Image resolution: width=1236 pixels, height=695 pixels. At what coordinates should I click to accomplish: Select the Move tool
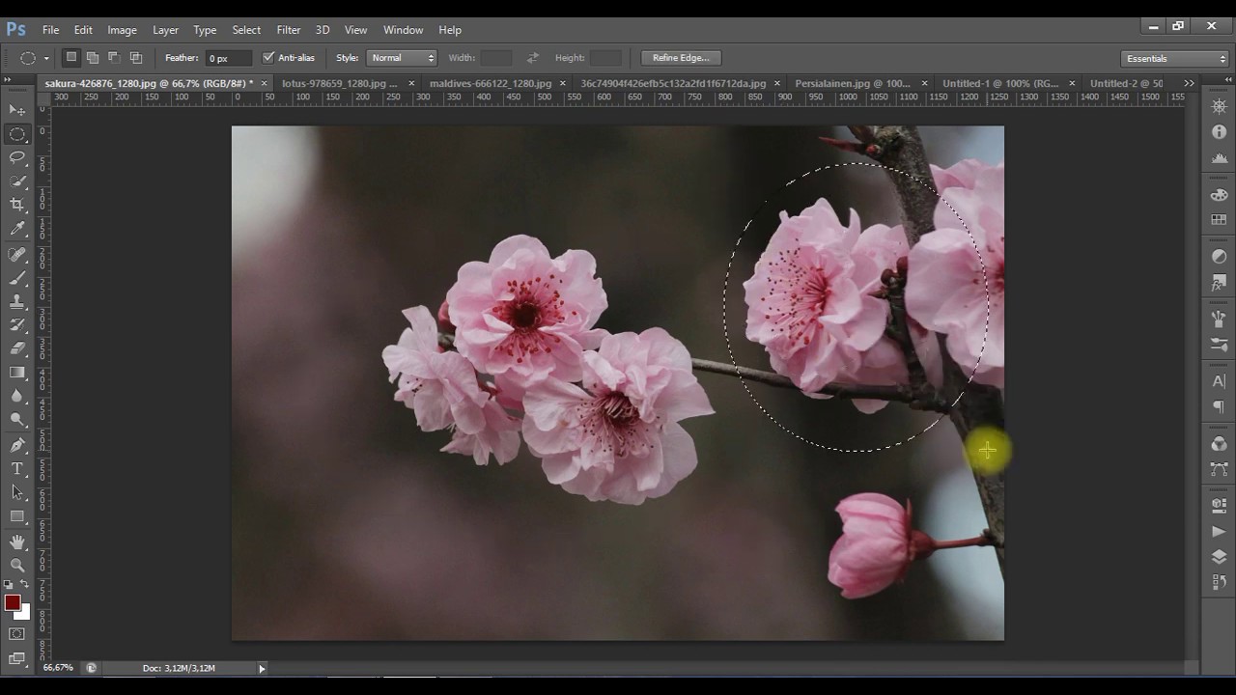(17, 110)
